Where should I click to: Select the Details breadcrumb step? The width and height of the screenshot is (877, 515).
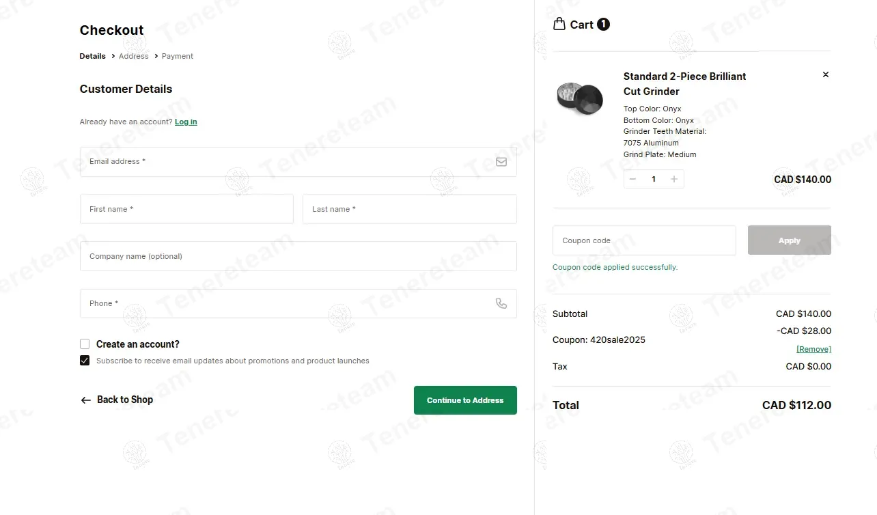(x=92, y=56)
